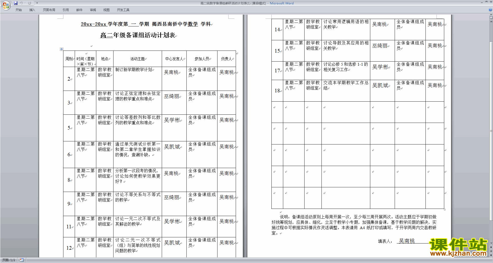Open the Office button menu
The height and width of the screenshot is (263, 493).
[6, 5]
